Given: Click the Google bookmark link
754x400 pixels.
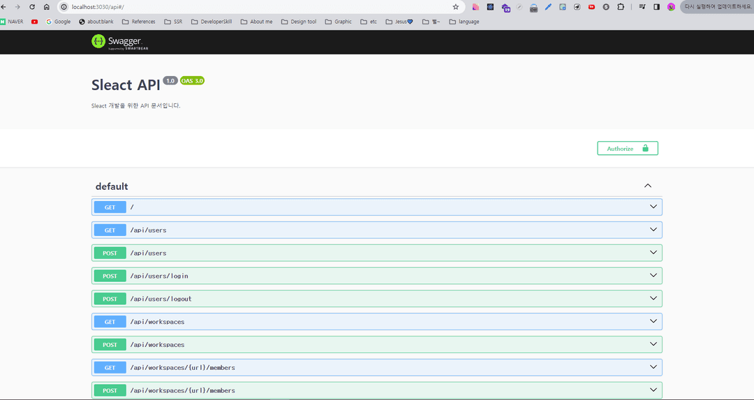Looking at the screenshot, I should pos(58,22).
